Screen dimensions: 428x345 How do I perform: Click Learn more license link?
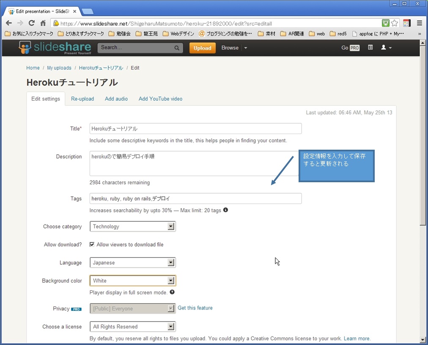357,339
